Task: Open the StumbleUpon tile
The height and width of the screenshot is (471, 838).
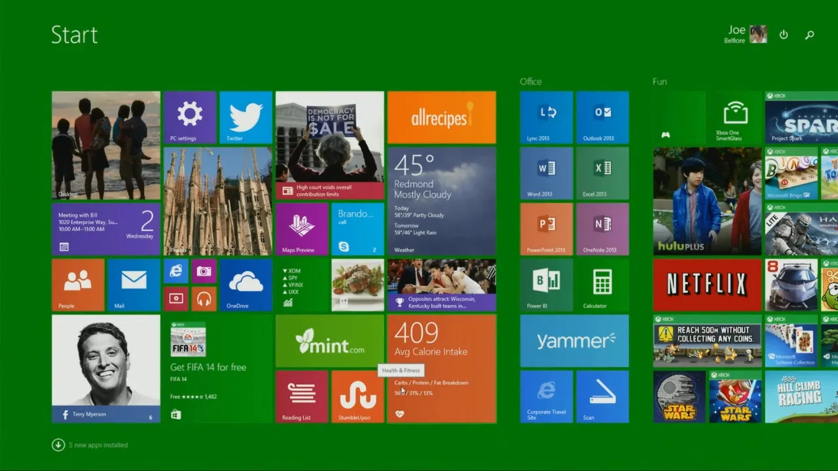Action: coord(357,396)
